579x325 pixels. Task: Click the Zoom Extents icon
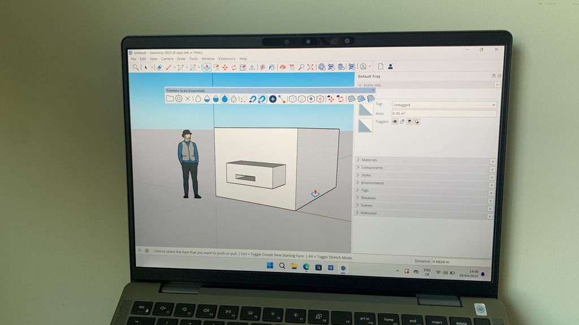tap(310, 67)
